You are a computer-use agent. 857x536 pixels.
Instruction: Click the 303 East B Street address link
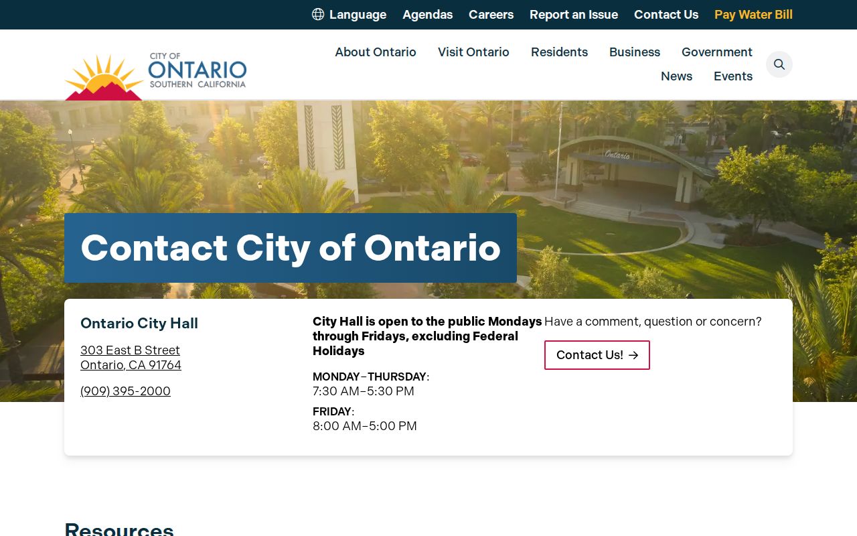coord(131,357)
